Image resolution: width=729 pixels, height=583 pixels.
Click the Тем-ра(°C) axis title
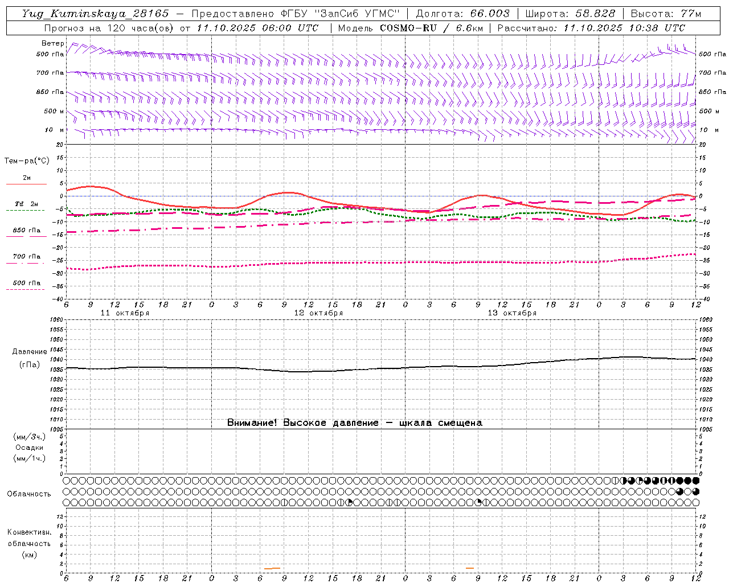point(27,161)
